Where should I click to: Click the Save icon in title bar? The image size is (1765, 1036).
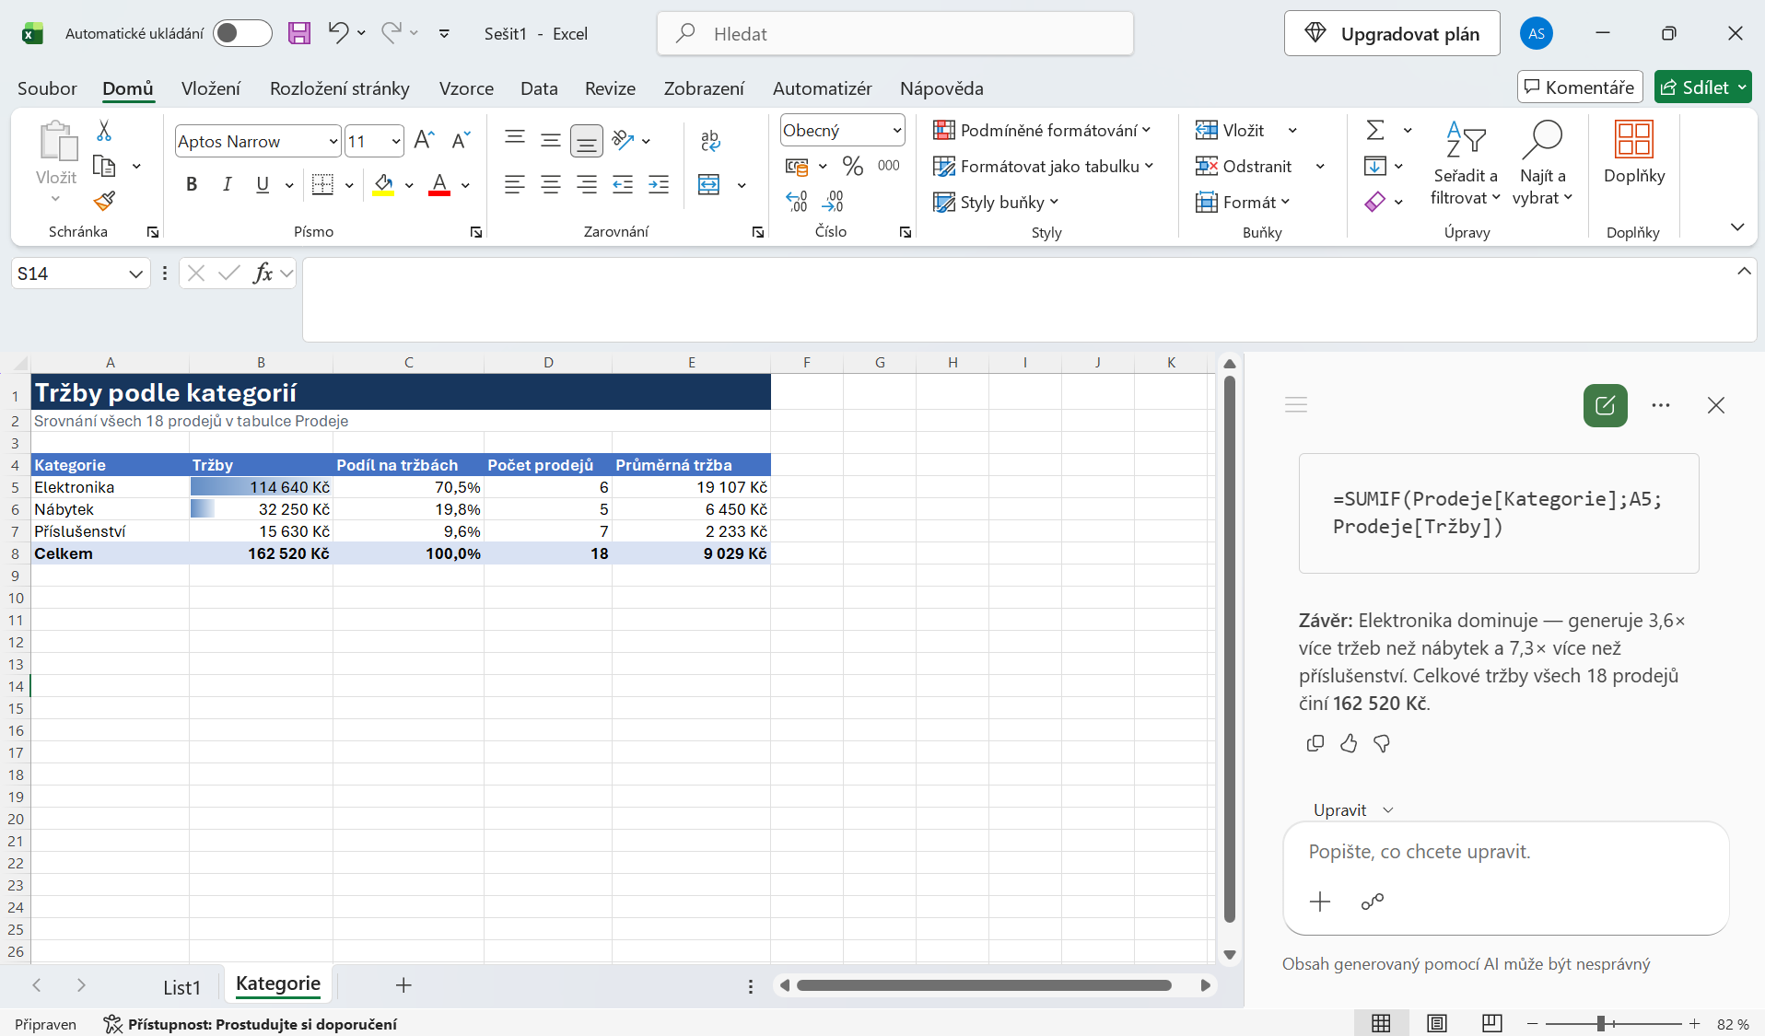299,34
